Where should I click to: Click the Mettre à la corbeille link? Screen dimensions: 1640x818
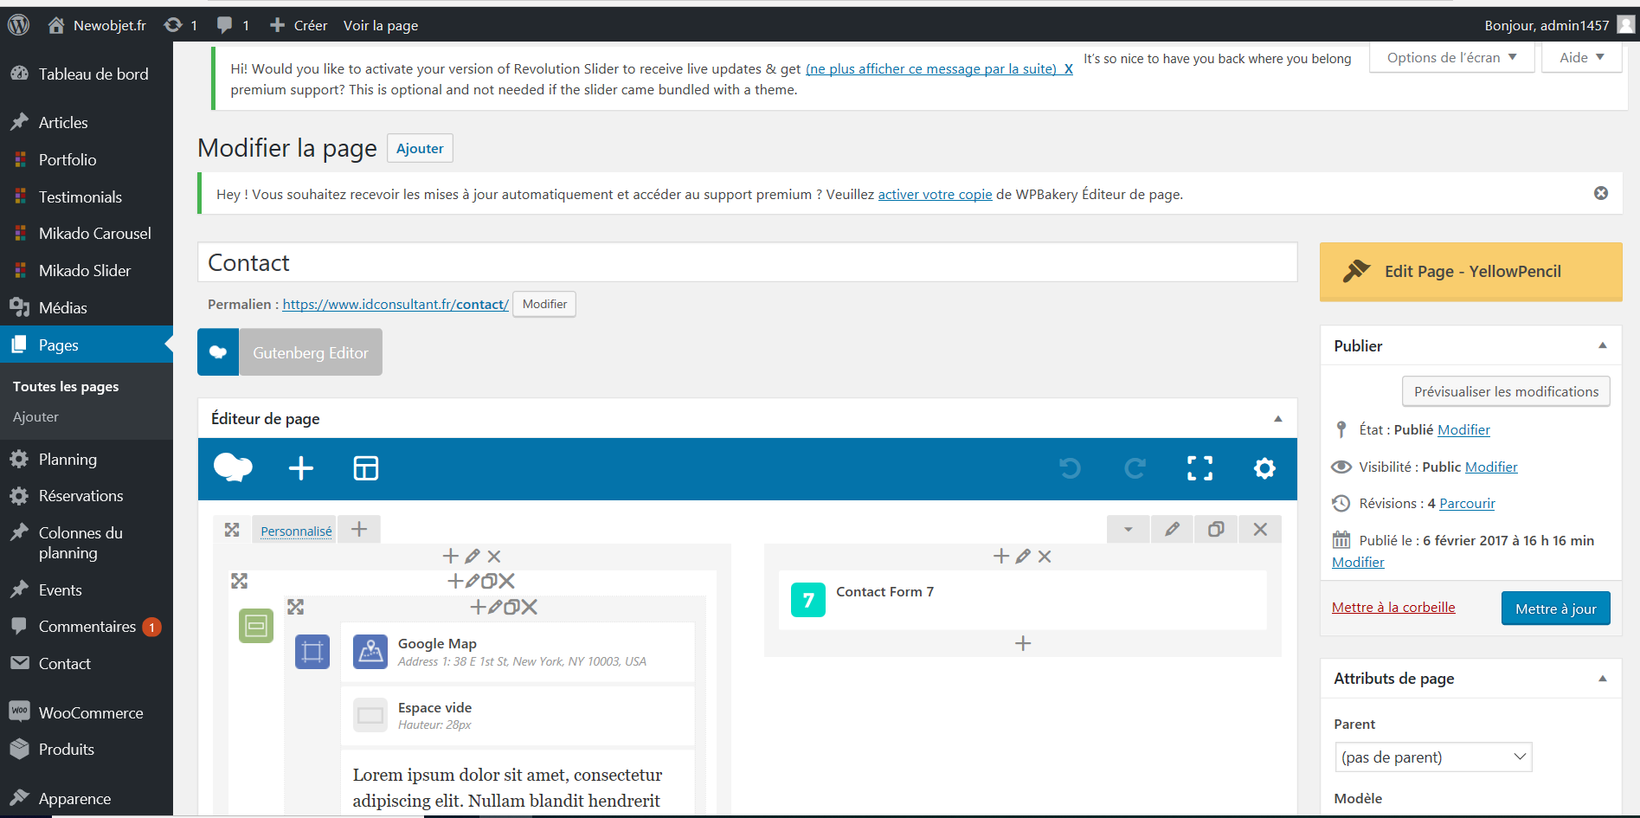click(x=1393, y=608)
